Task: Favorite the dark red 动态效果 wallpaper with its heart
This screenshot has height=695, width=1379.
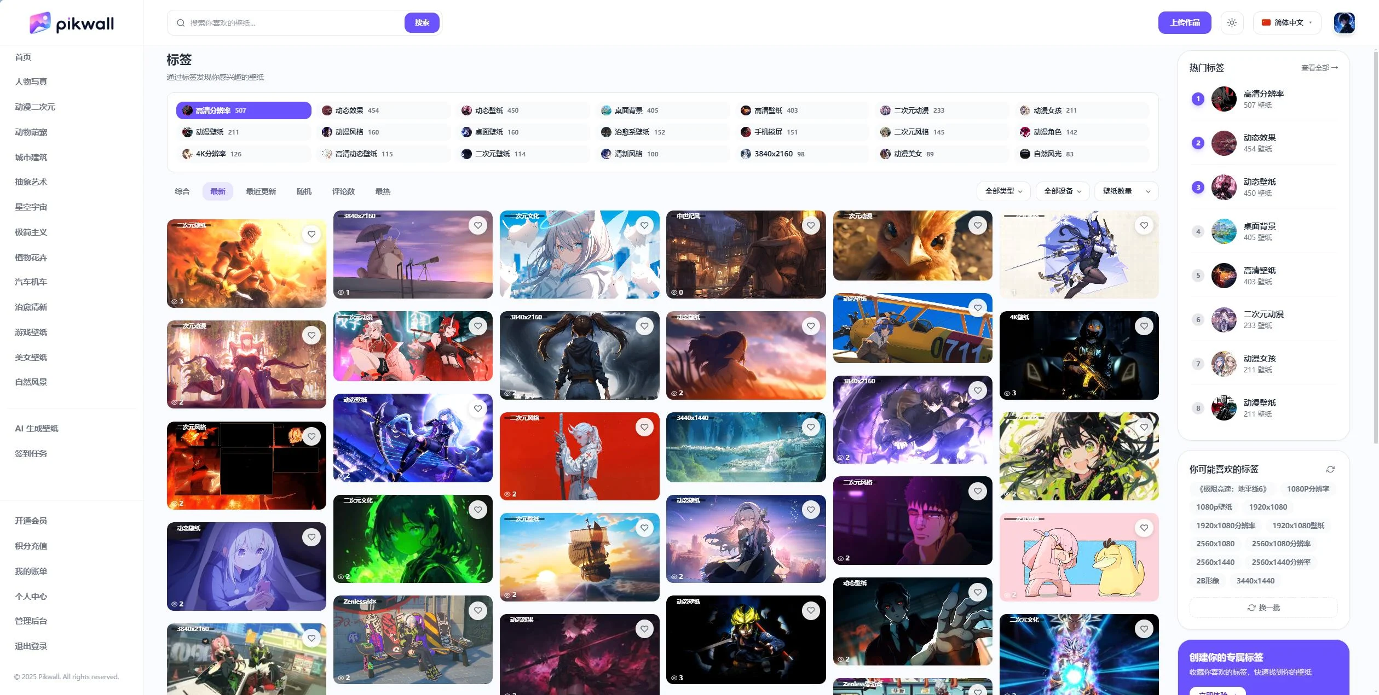Action: [644, 629]
